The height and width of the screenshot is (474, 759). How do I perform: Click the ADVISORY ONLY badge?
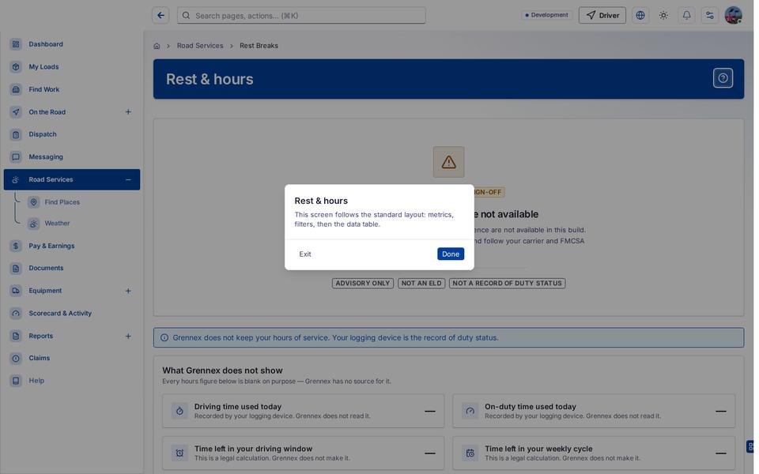[x=363, y=284]
